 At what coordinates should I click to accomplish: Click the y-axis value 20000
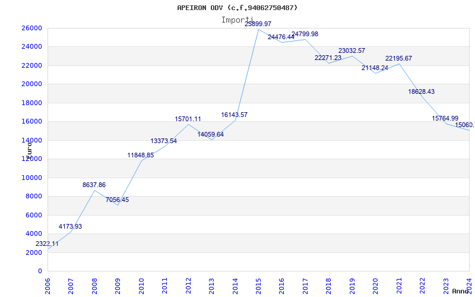coord(31,84)
